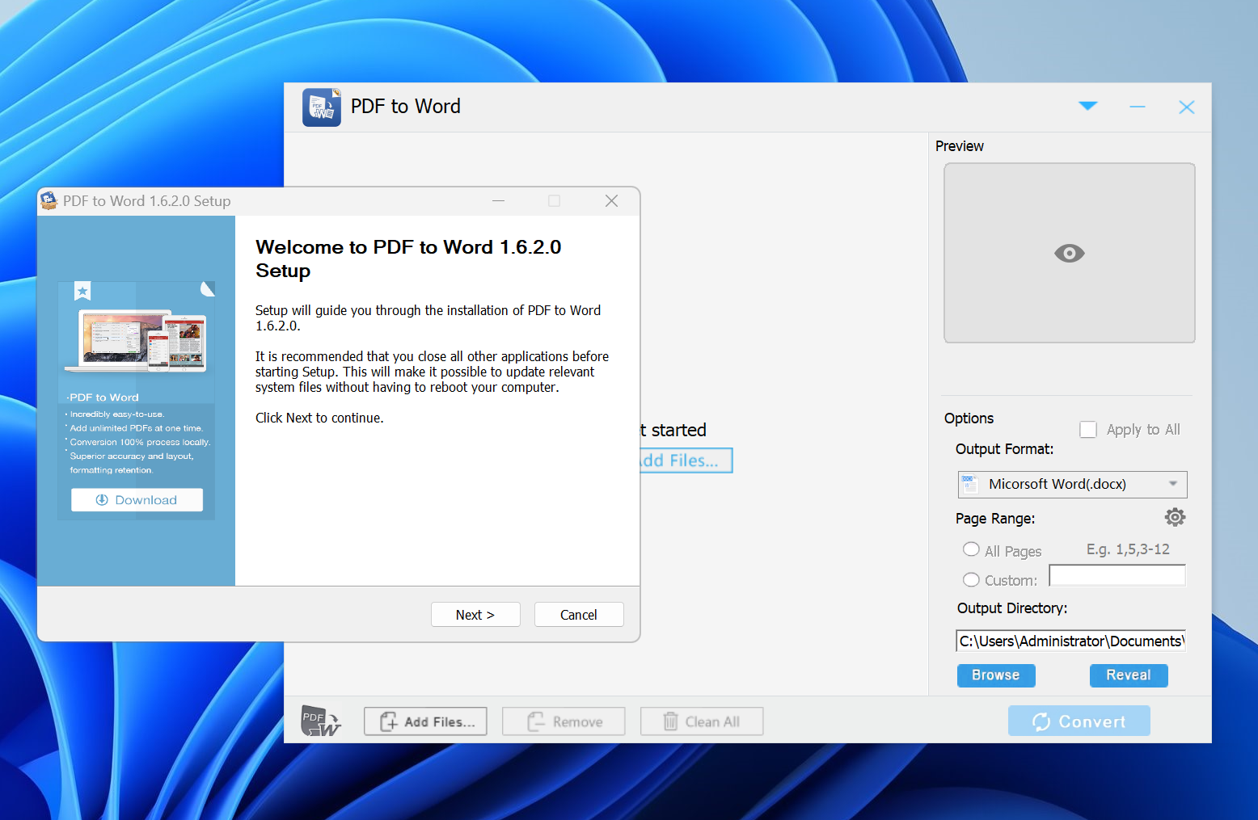Click the Output Directory path field

1070,641
